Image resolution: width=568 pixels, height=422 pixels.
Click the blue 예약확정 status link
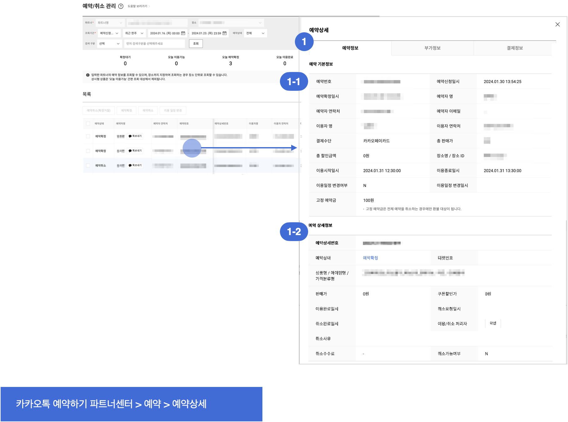coord(370,258)
